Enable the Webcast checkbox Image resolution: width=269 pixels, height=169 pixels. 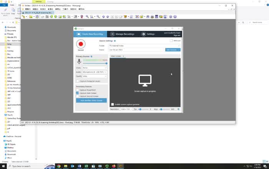[x=171, y=40]
